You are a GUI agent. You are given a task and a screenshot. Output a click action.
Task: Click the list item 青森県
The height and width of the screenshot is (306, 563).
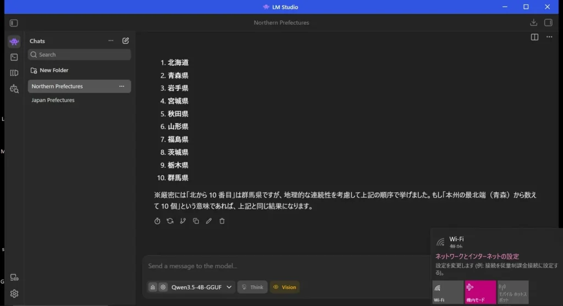tap(178, 76)
